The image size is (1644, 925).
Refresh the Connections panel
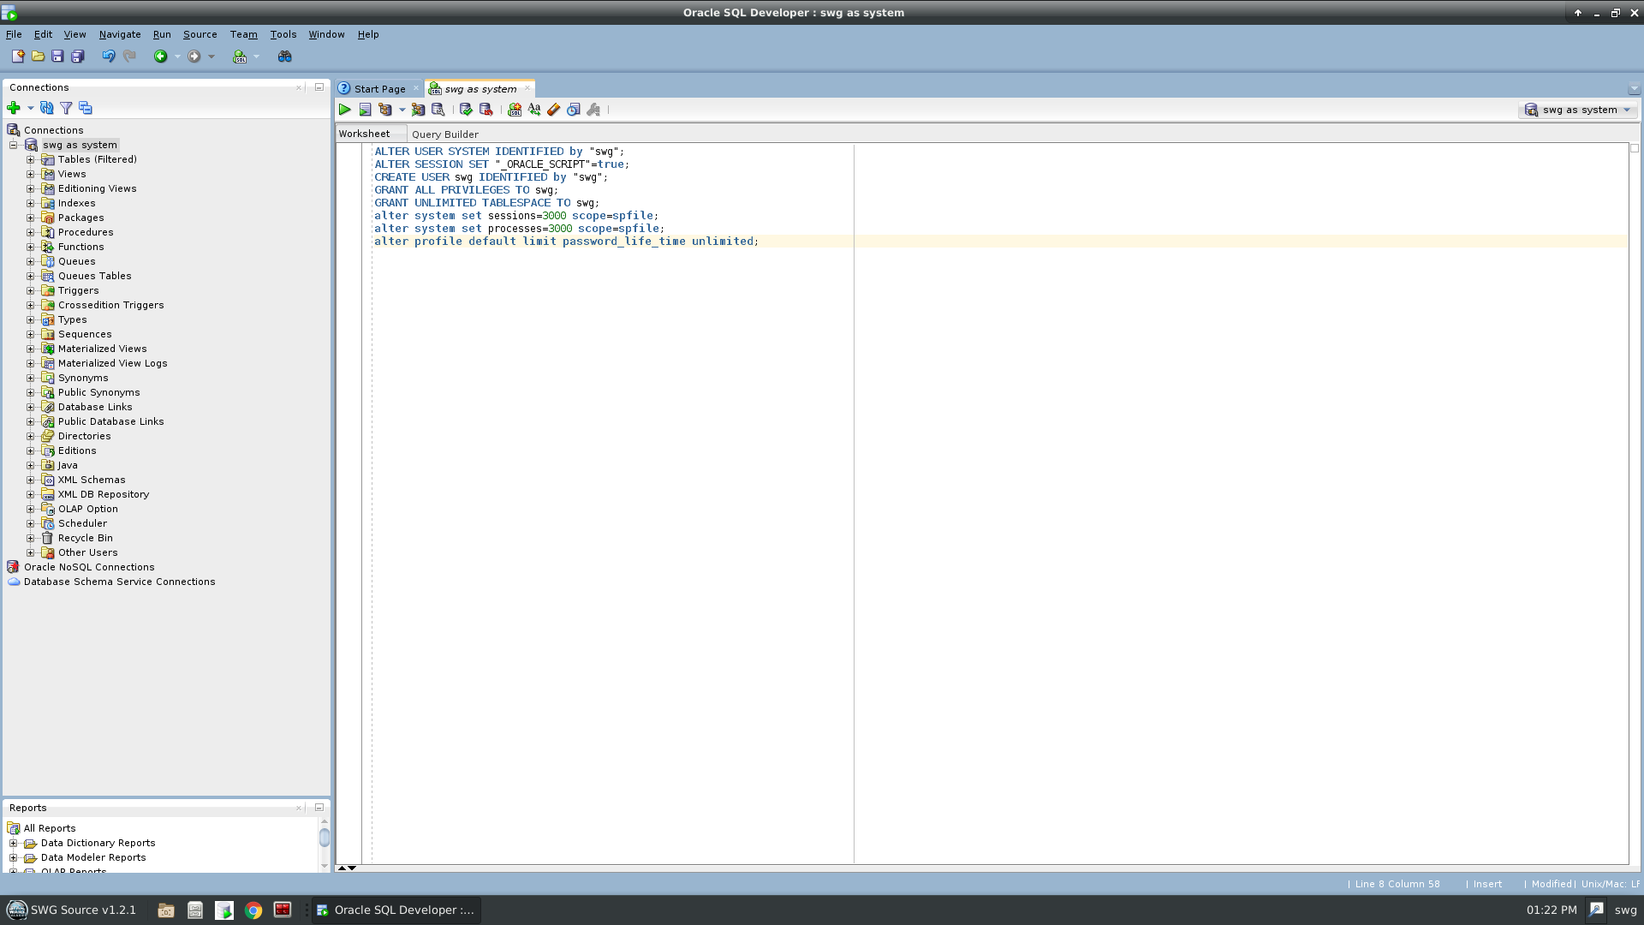(47, 108)
